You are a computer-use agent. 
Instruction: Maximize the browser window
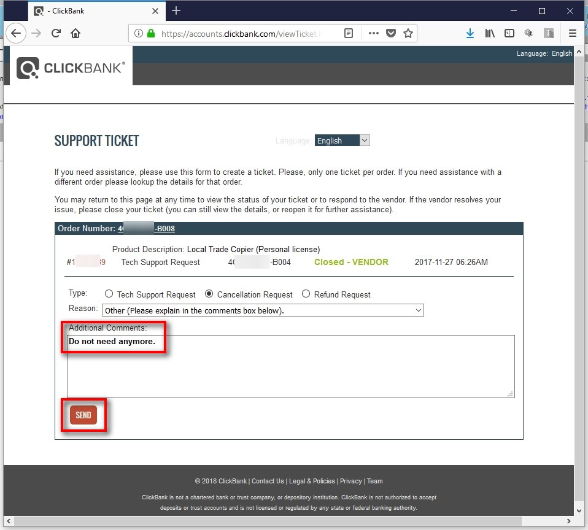tap(542, 11)
